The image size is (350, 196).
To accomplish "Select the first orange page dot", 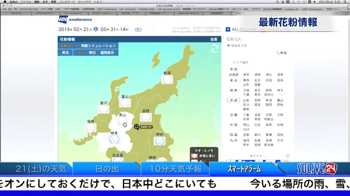I will click(251, 156).
